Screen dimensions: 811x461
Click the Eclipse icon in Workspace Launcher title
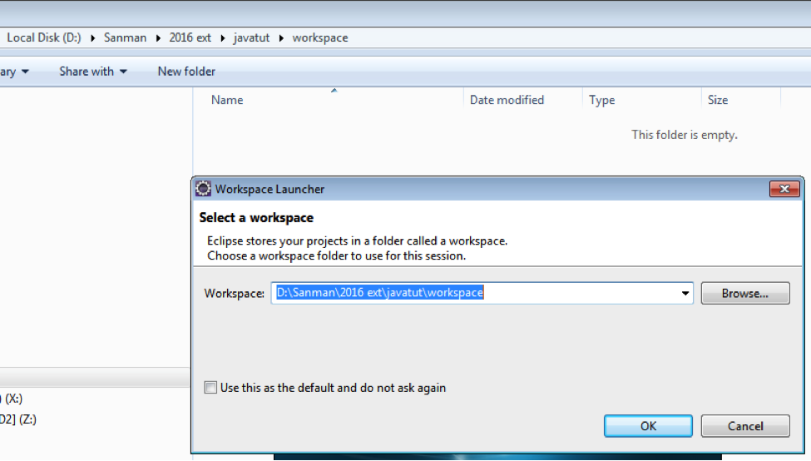coord(203,189)
